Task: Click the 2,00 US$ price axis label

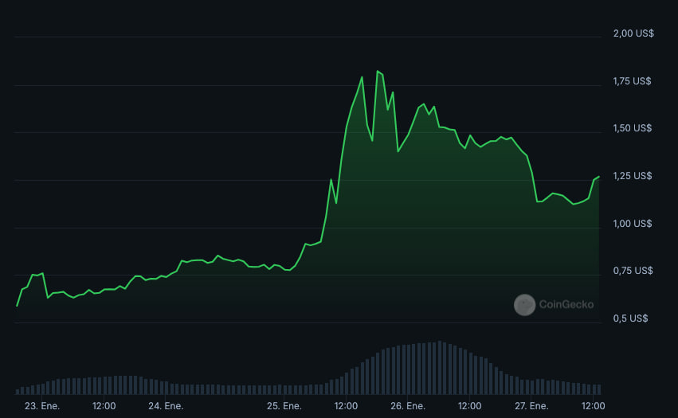Action: click(x=633, y=33)
